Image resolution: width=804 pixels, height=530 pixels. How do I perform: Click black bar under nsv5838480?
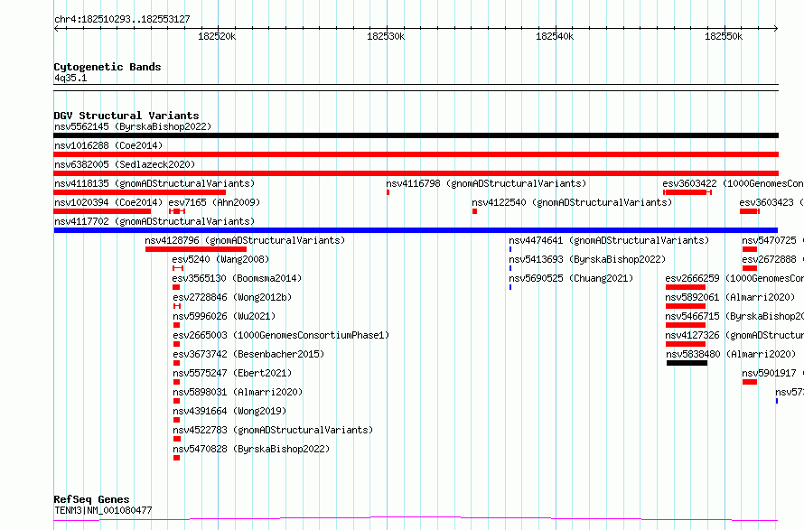[x=687, y=363]
